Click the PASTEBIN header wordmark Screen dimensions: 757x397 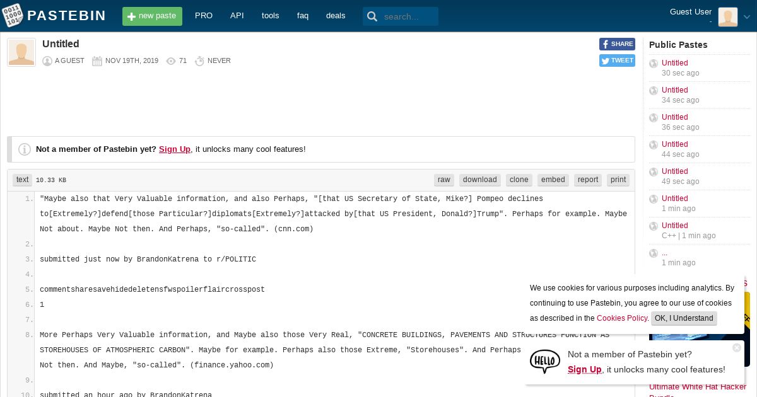point(67,16)
